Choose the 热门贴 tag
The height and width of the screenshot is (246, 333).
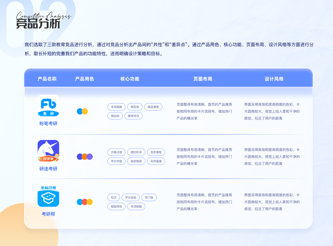coord(149,198)
